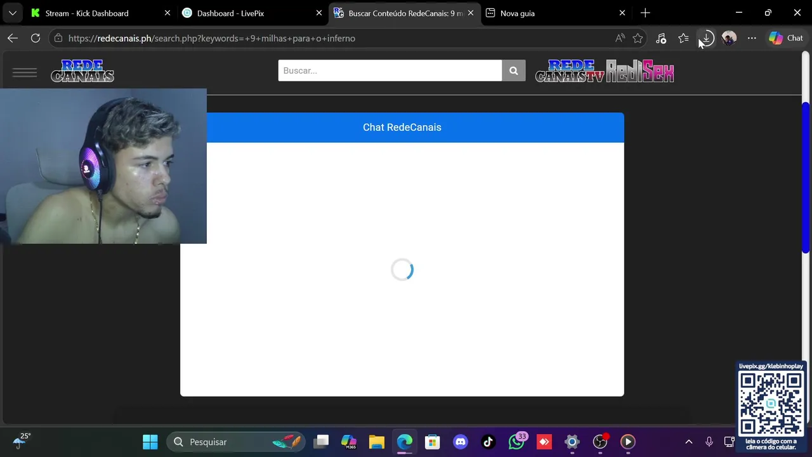The height and width of the screenshot is (457, 812).
Task: Close the Nova guia tab
Action: point(622,13)
